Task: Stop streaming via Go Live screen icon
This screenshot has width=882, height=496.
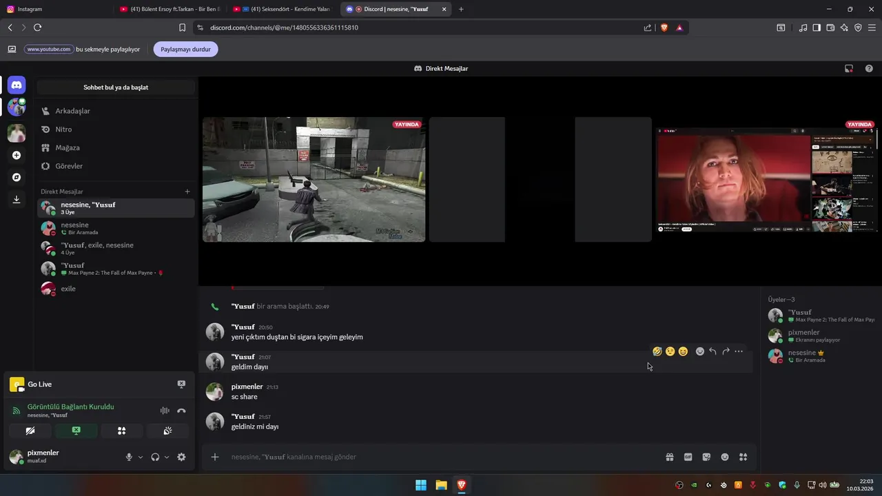Action: click(181, 384)
